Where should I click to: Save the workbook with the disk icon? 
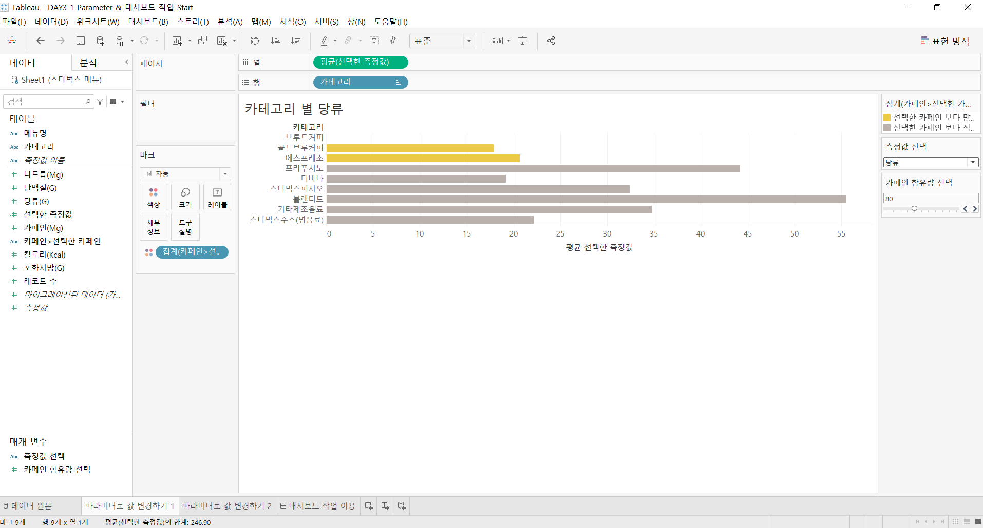coord(81,41)
